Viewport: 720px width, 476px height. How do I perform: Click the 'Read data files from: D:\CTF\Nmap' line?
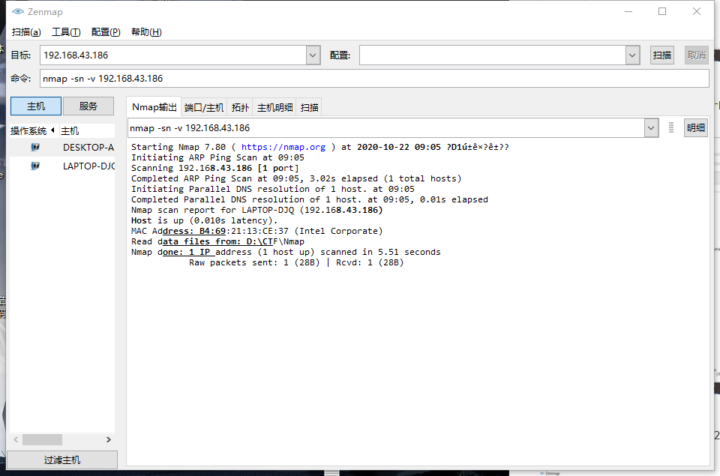click(217, 241)
